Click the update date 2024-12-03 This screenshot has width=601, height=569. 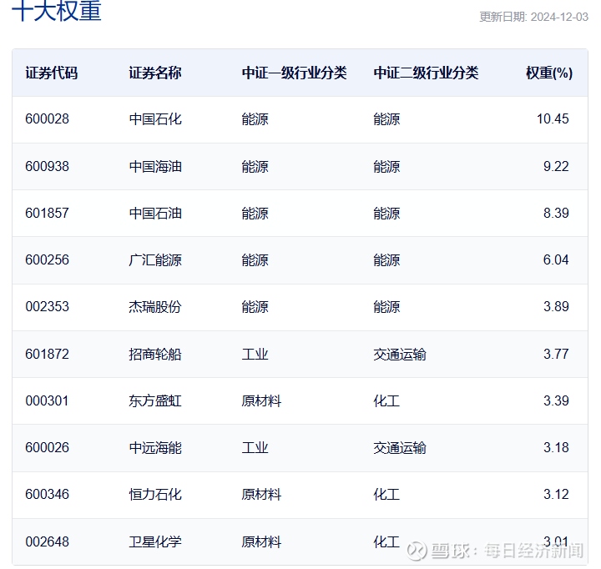pos(559,17)
